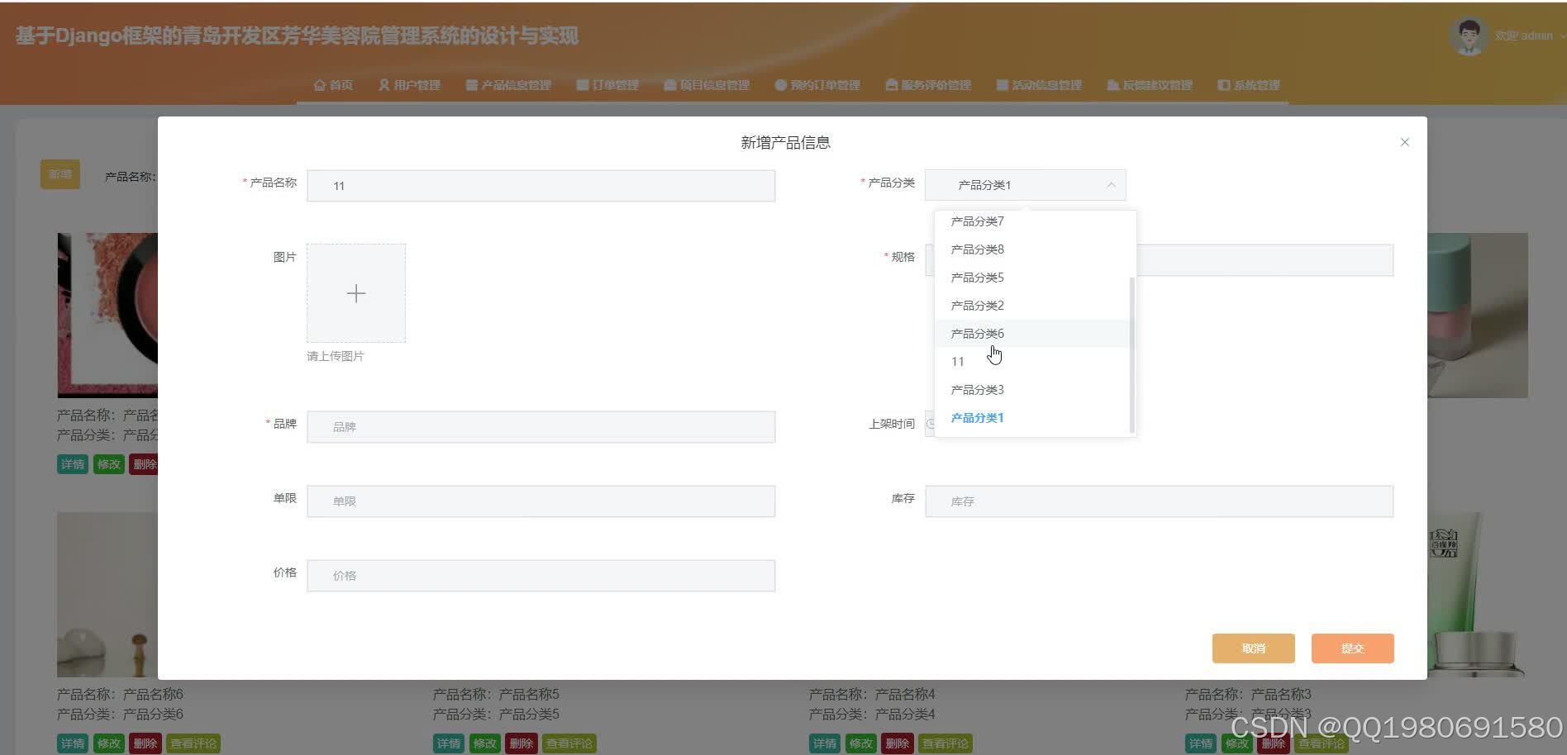
Task: Click 详情 button for 产品名称5
Action: (x=449, y=743)
